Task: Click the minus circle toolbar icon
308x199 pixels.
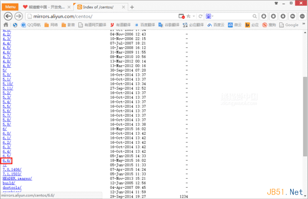Action: 302,16
